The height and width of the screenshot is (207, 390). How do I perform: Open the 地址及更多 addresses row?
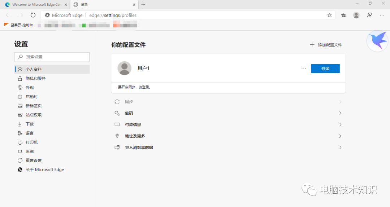(x=228, y=136)
